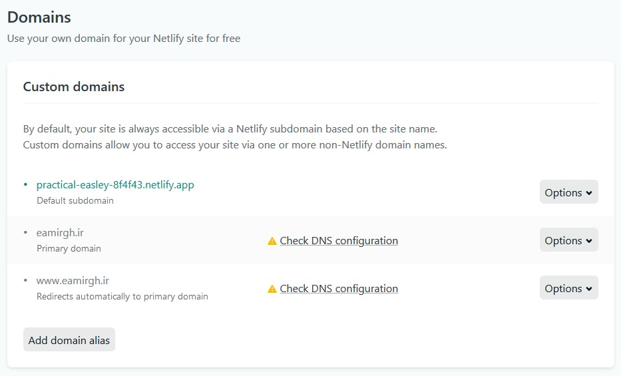Screen dimensions: 621x376
Task: Select the eamirgh.ir primary domain name
Action: click(x=60, y=233)
